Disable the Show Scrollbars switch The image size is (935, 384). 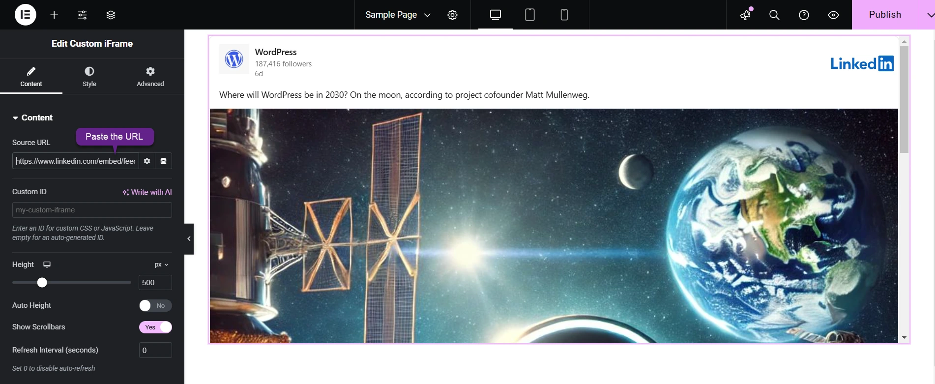tap(155, 327)
